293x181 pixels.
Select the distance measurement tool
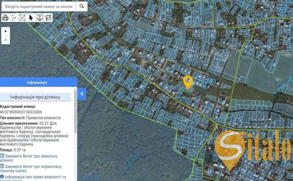click(x=14, y=18)
